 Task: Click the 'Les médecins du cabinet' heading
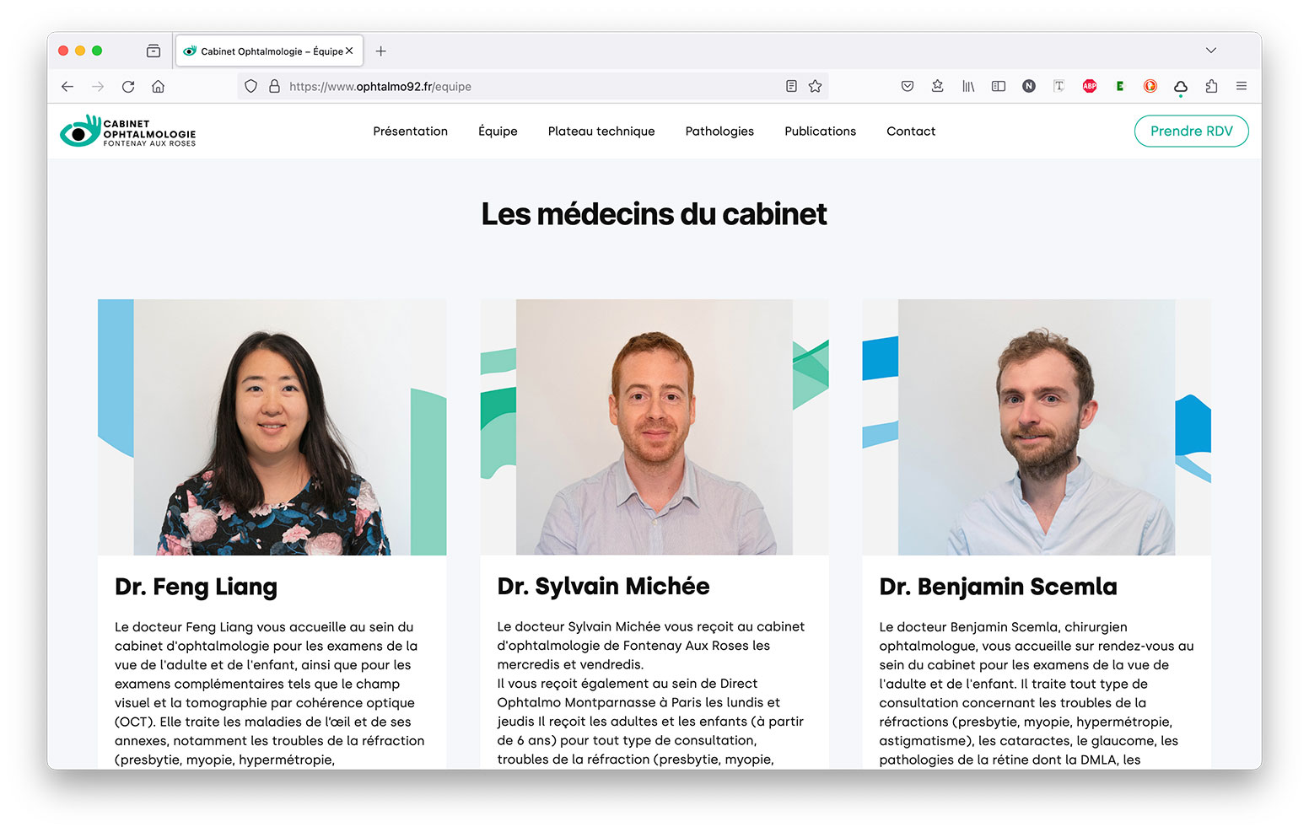[x=654, y=214]
